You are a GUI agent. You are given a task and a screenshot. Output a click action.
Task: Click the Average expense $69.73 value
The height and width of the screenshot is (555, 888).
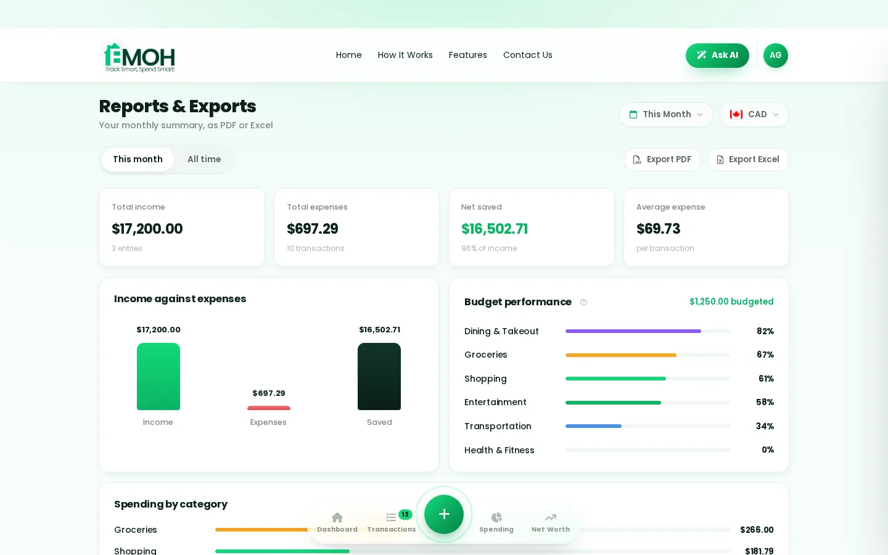coord(659,229)
